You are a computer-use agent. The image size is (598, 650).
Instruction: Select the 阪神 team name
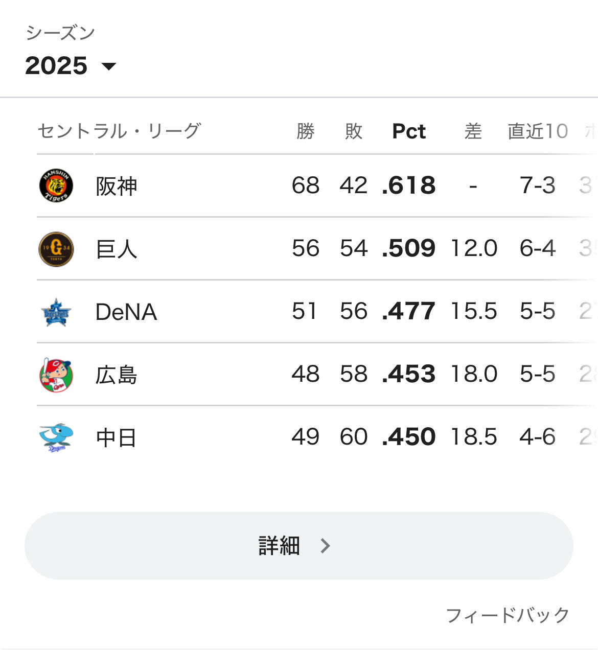tap(117, 186)
